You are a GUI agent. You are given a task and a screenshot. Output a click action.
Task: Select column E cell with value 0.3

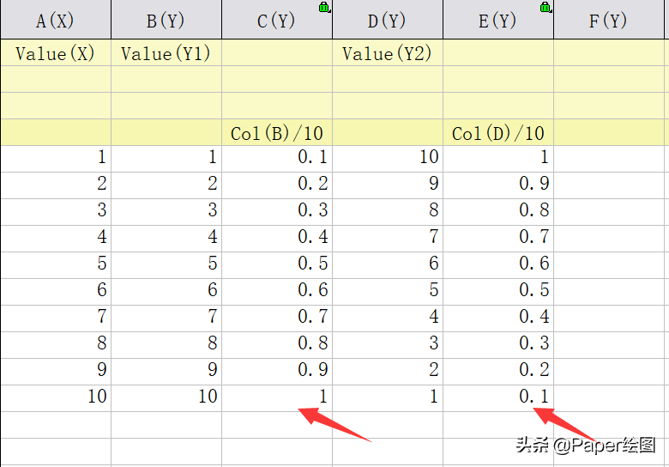tap(498, 345)
